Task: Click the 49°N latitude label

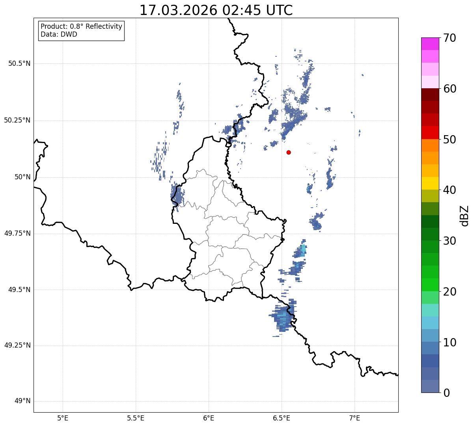Action: [22, 401]
